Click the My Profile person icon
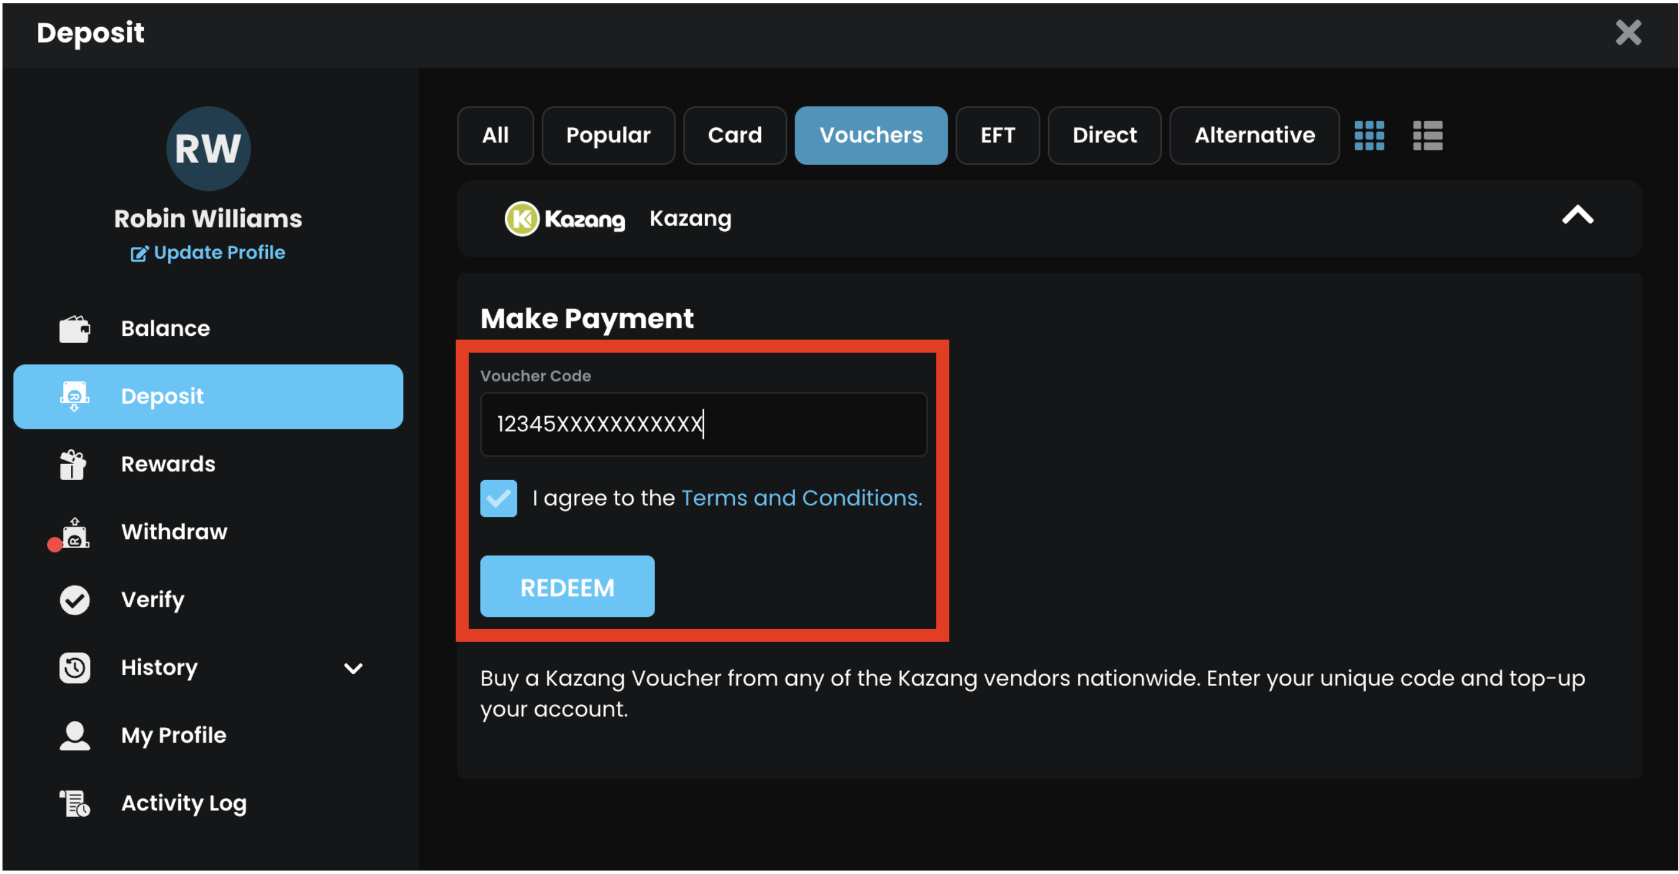1679x874 pixels. pyautogui.click(x=74, y=735)
